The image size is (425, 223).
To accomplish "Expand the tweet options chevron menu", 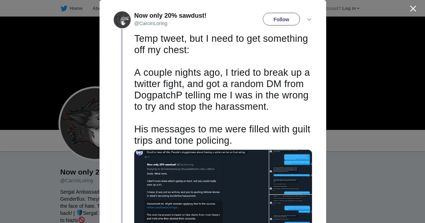I will click(309, 19).
